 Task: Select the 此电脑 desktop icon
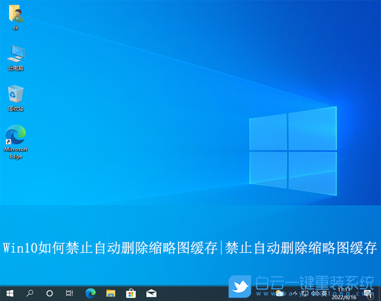click(16, 58)
